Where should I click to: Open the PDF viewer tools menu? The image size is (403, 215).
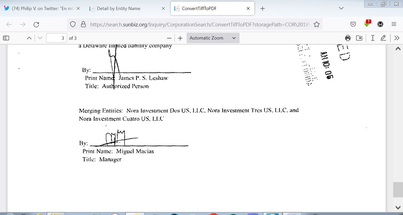[x=397, y=38]
